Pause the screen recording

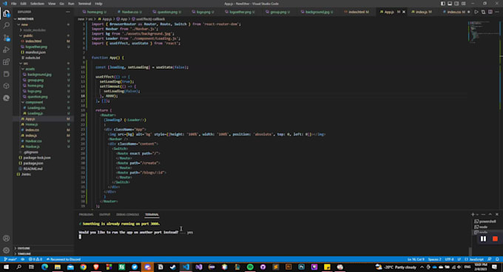tap(483, 239)
